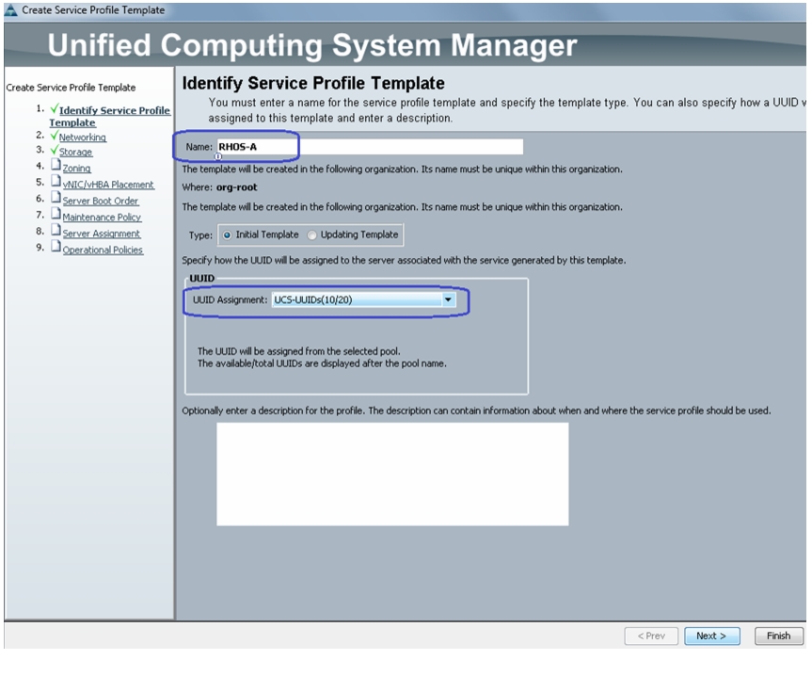Click the page icon beside Server Assignment
Image resolution: width=812 pixels, height=676 pixels.
point(56,231)
